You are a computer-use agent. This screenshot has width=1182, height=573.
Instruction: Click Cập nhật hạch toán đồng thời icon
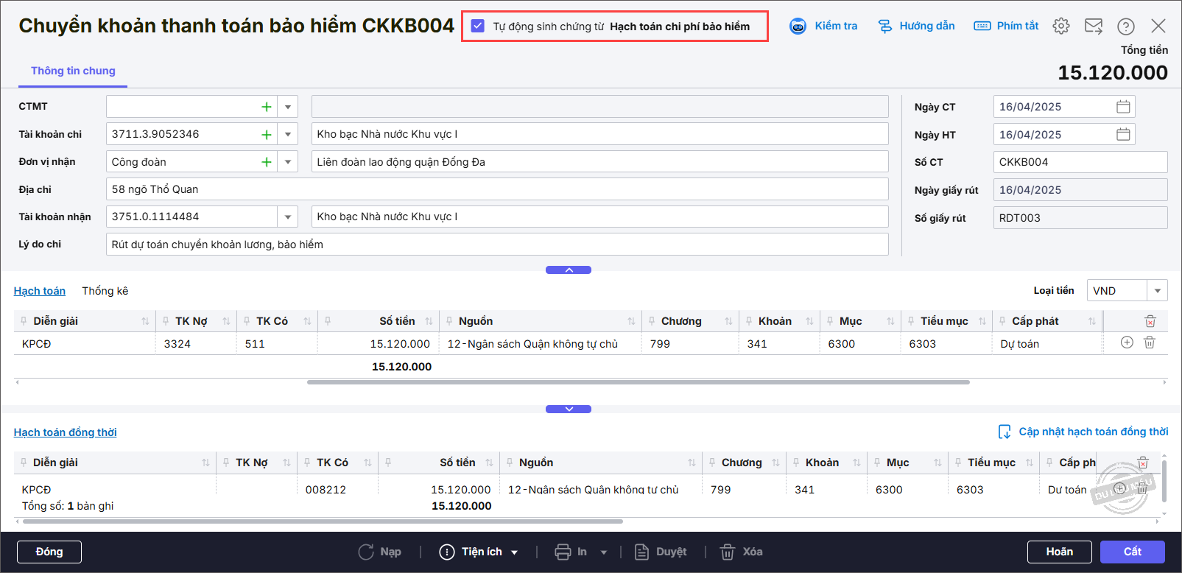tap(1005, 432)
